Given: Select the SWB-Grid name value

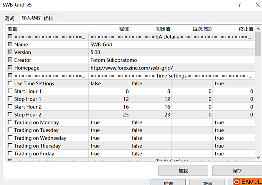Looking at the screenshot, I should 101,44.
